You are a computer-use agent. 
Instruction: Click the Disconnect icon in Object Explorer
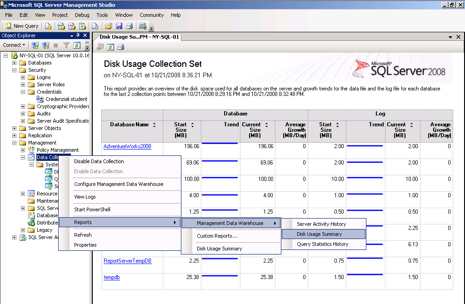45,45
